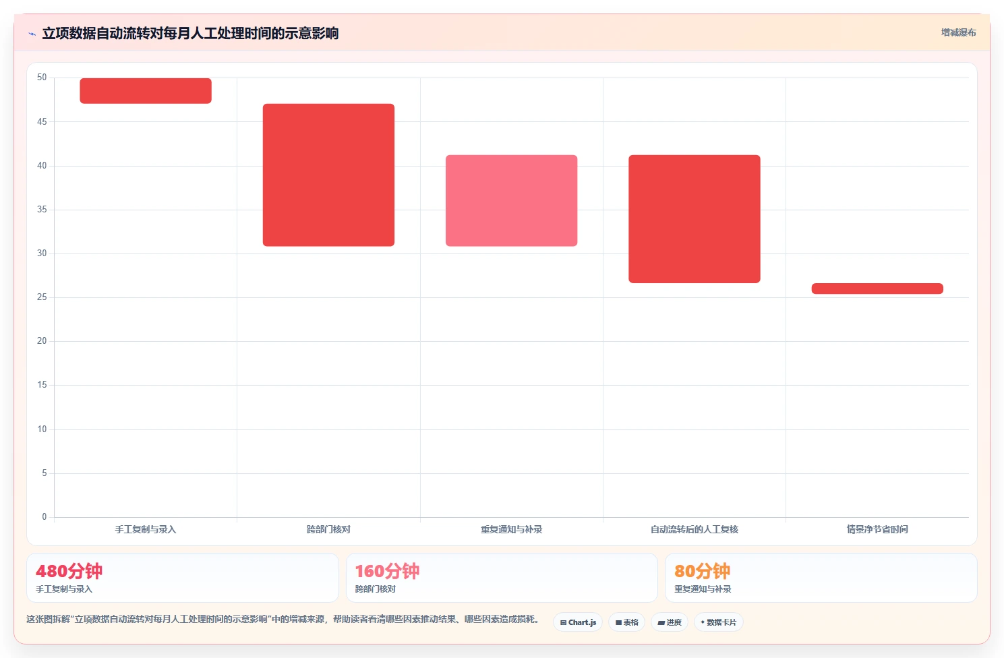Click x-axis label 自动流转后的人工复核
The width and height of the screenshot is (1004, 658).
coord(695,529)
